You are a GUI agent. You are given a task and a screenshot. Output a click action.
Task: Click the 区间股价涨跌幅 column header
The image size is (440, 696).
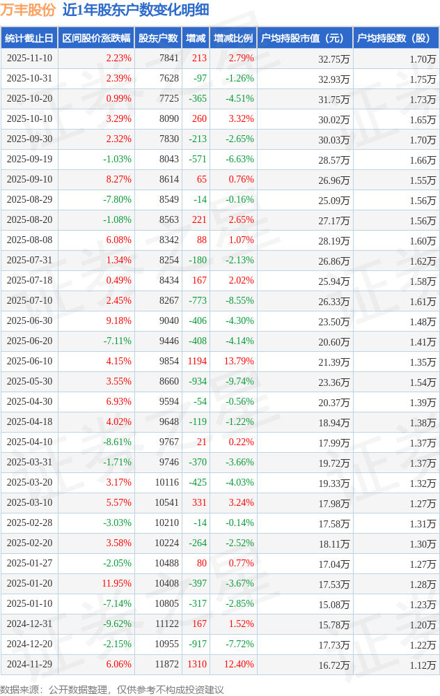(96, 38)
